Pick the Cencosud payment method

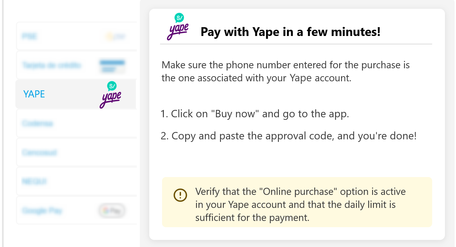[x=76, y=152]
